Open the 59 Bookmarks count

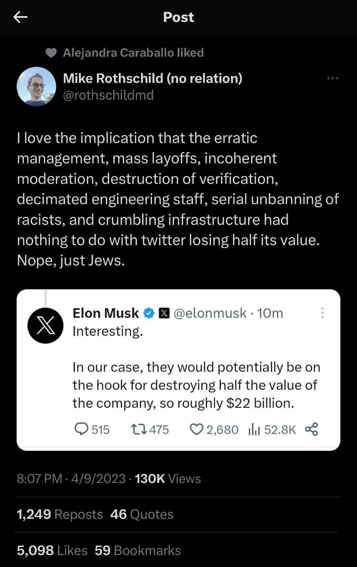138,550
